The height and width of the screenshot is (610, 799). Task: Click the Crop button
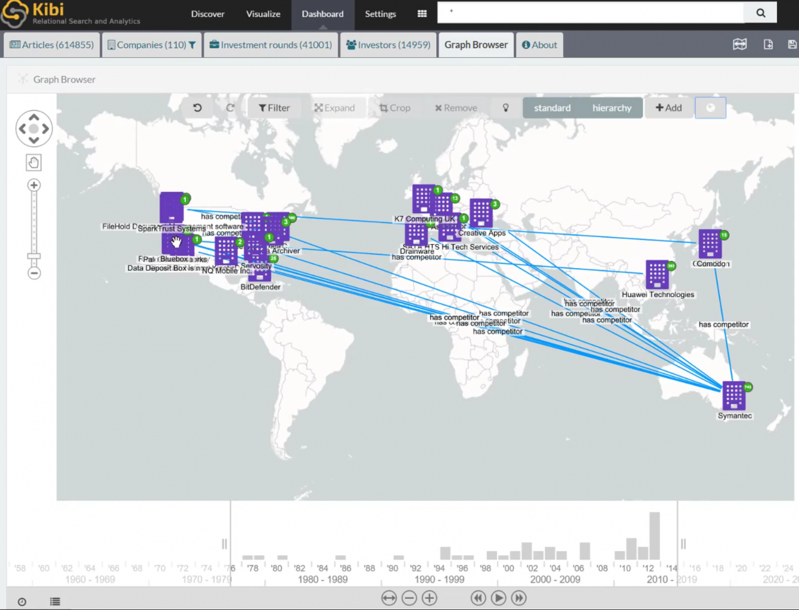click(x=394, y=108)
